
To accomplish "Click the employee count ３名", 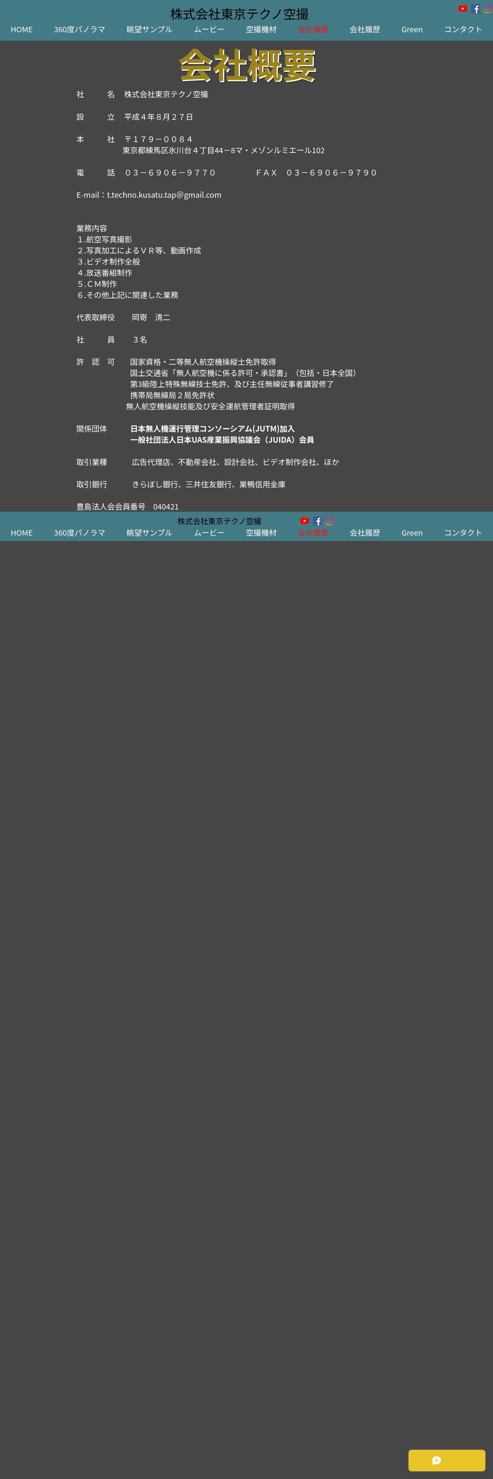I will click(139, 340).
